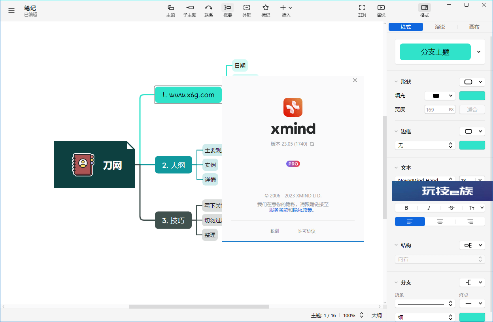Open the 隐私政策 privacy policy link
Image resolution: width=493 pixels, height=322 pixels.
coord(302,210)
